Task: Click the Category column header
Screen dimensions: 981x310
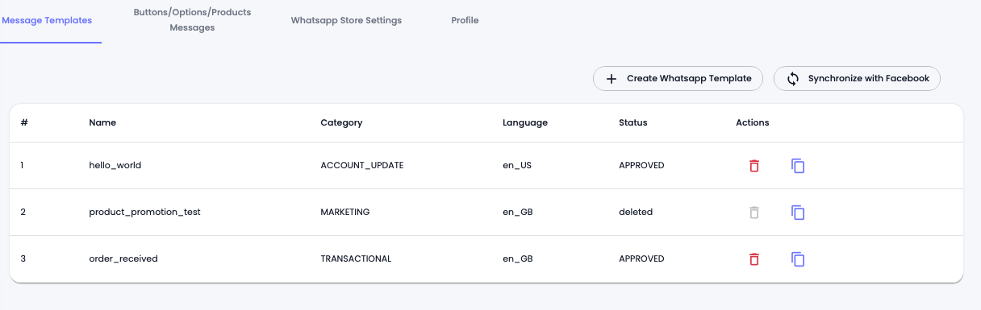Action: click(x=341, y=122)
